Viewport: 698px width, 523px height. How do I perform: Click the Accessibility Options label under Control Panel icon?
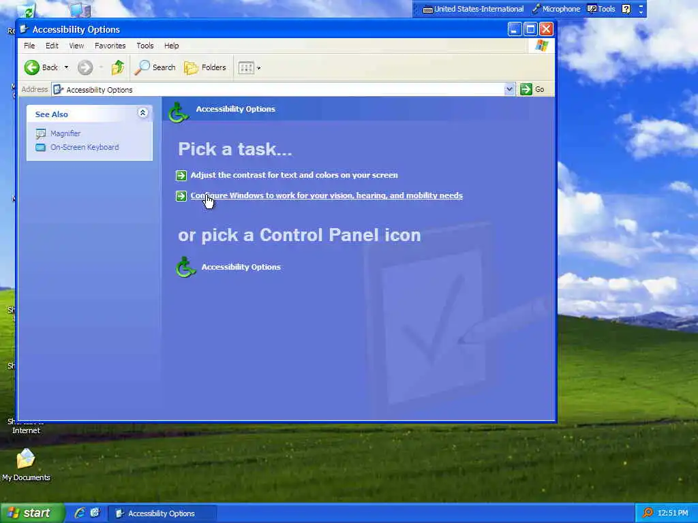[241, 267]
